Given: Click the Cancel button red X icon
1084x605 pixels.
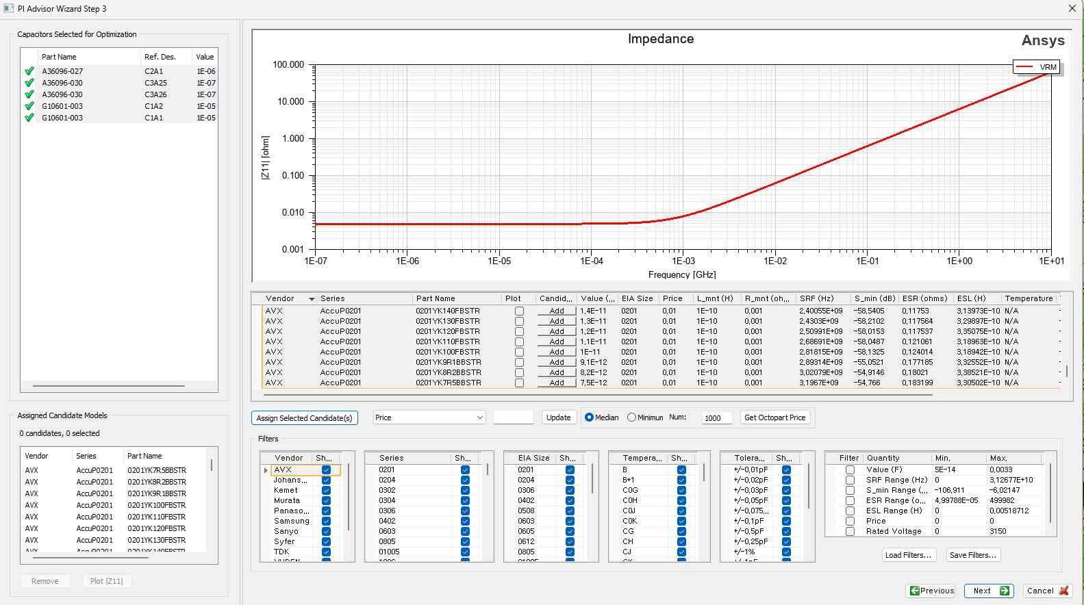Looking at the screenshot, I should coord(1063,591).
